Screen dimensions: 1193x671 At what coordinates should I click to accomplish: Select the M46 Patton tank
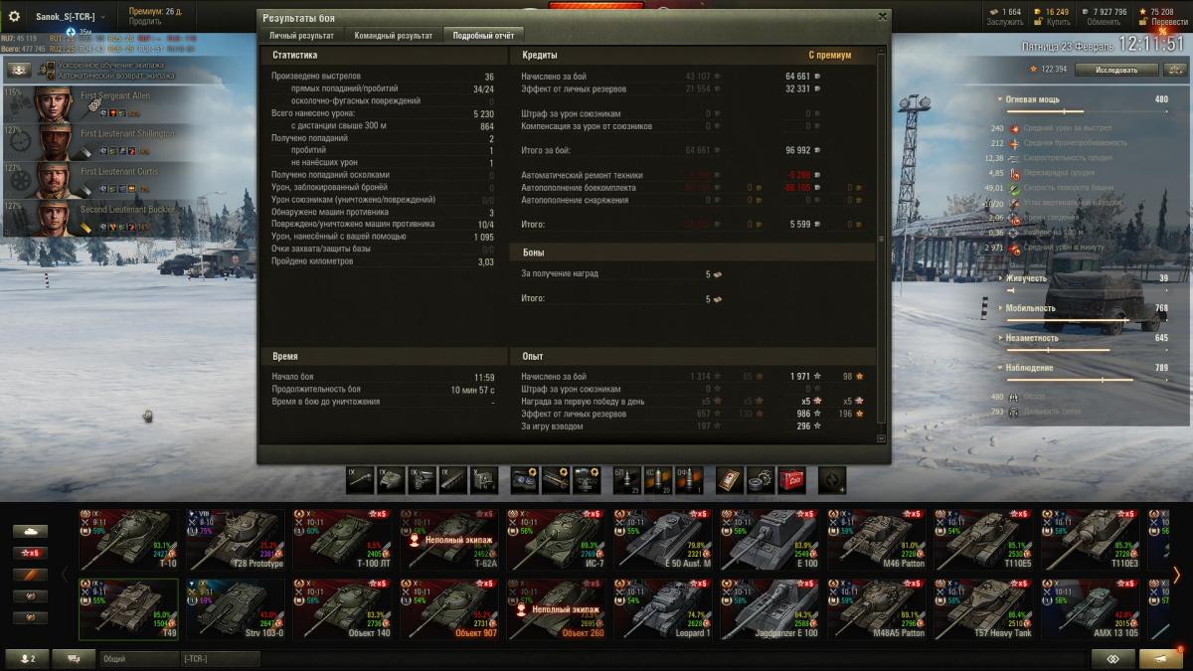coord(877,539)
